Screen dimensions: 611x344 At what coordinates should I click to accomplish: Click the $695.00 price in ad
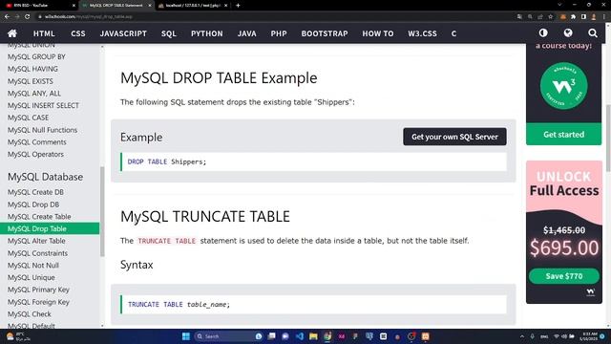pyautogui.click(x=564, y=248)
